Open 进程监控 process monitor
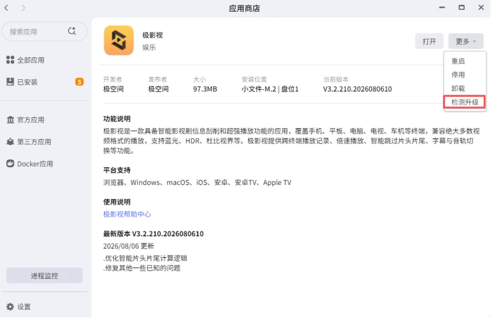The image size is (491, 318). click(44, 275)
